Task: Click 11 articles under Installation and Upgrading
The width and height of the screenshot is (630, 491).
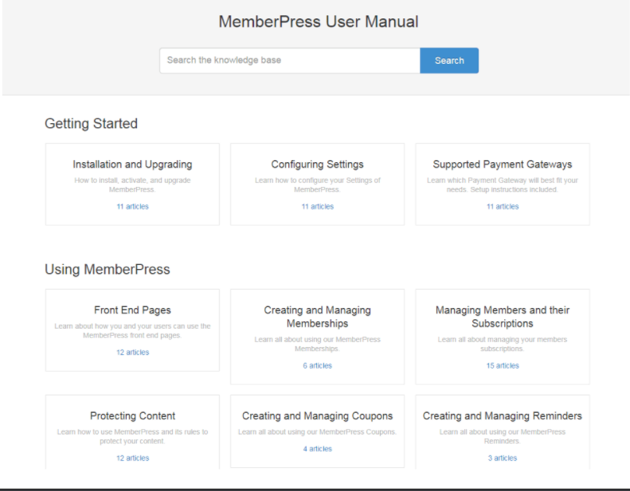Action: pos(132,206)
